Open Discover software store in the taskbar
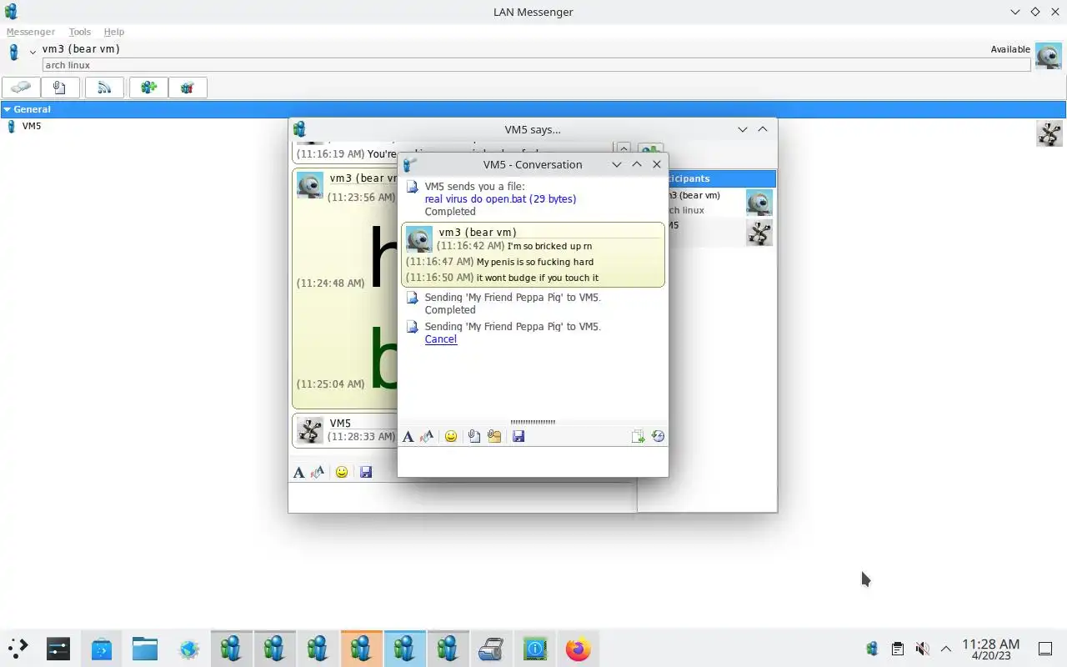 tap(102, 649)
